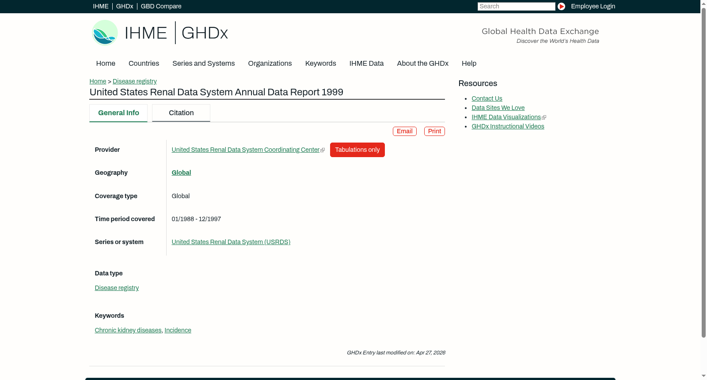Click Coverage type value Global

(180, 196)
